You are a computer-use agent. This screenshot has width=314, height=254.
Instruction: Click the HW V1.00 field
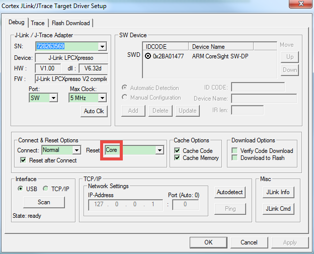pos(48,68)
